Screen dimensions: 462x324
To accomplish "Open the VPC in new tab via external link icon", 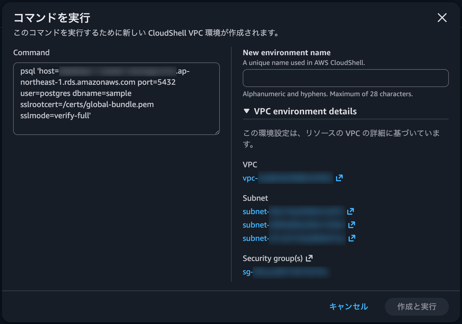I will click(339, 178).
